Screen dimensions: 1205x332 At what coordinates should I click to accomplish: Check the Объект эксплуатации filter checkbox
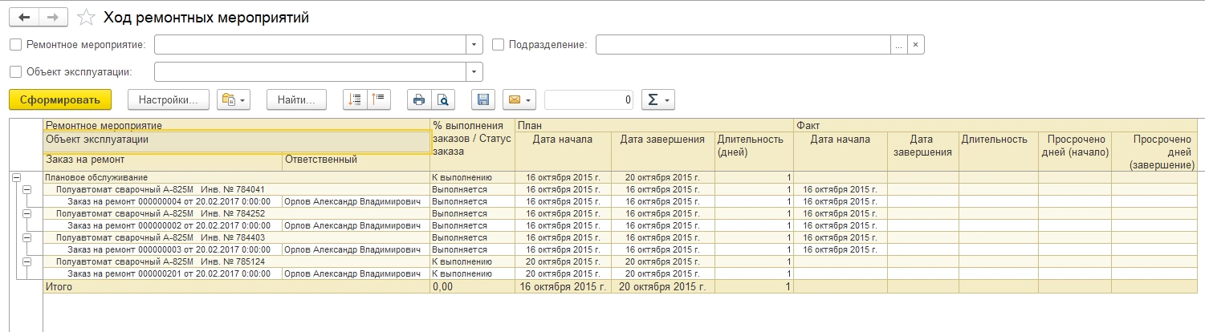[16, 71]
